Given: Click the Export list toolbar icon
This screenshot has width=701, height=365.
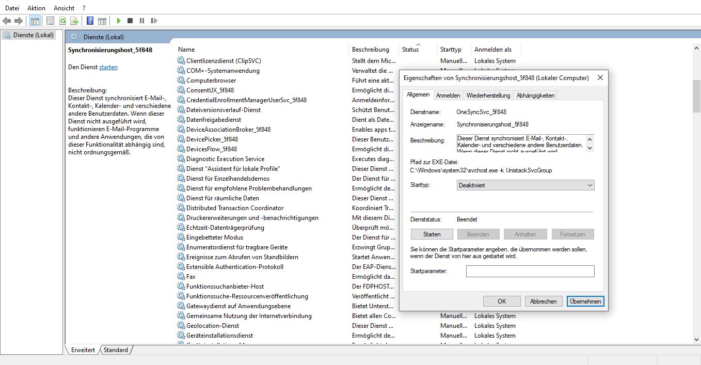Looking at the screenshot, I should pyautogui.click(x=74, y=21).
